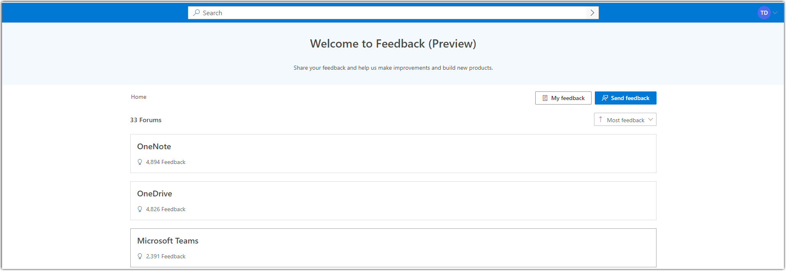
Task: Click the My feedback document icon
Action: point(545,98)
